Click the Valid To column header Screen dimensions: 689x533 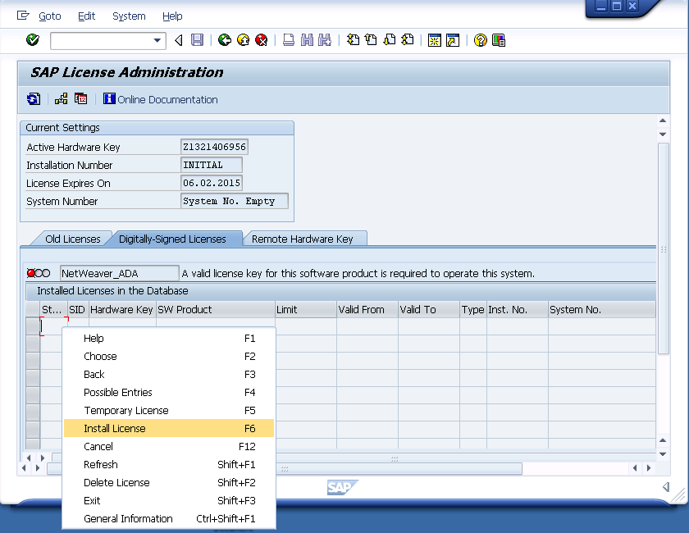429,310
